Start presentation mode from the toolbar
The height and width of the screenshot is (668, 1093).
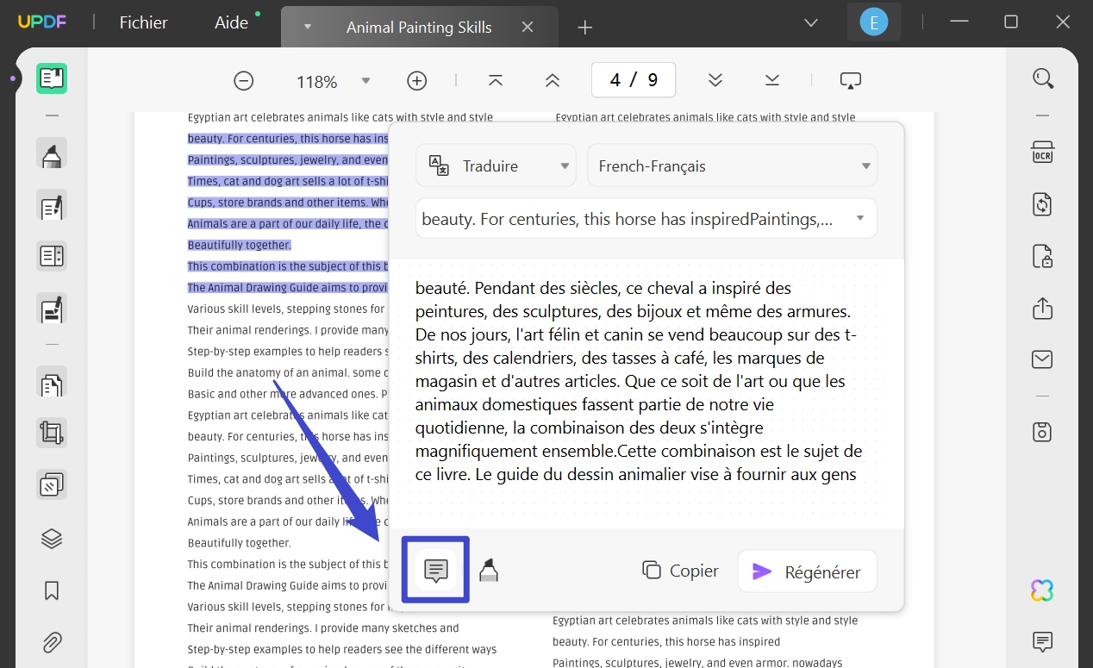850,79
